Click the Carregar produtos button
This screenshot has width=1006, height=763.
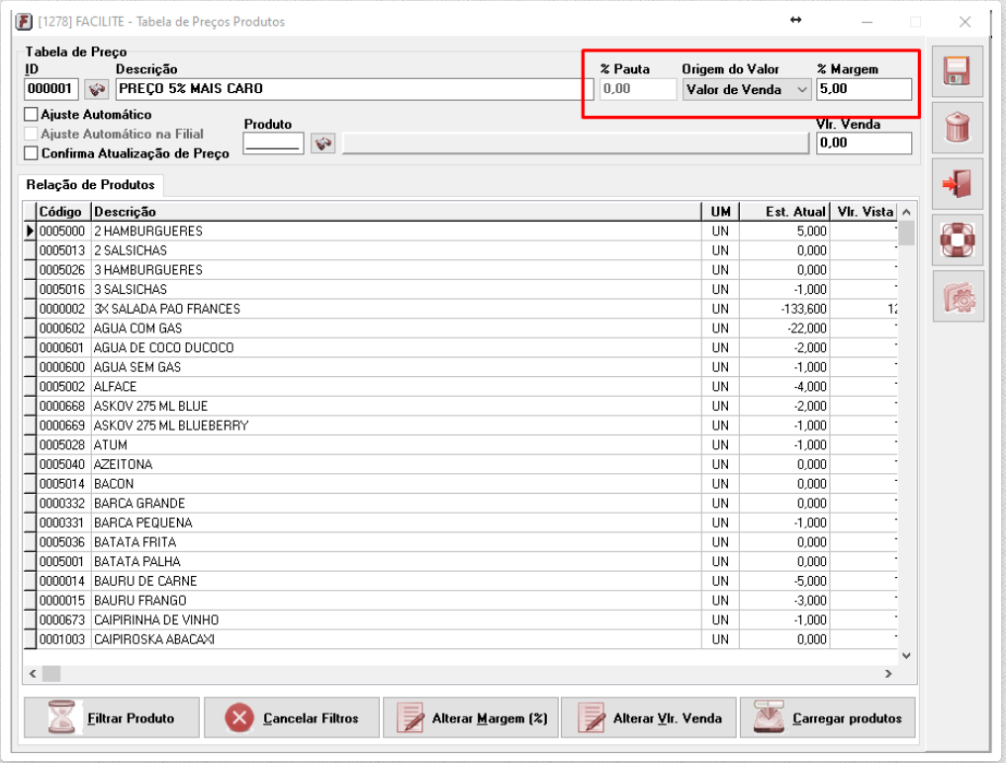coord(828,718)
